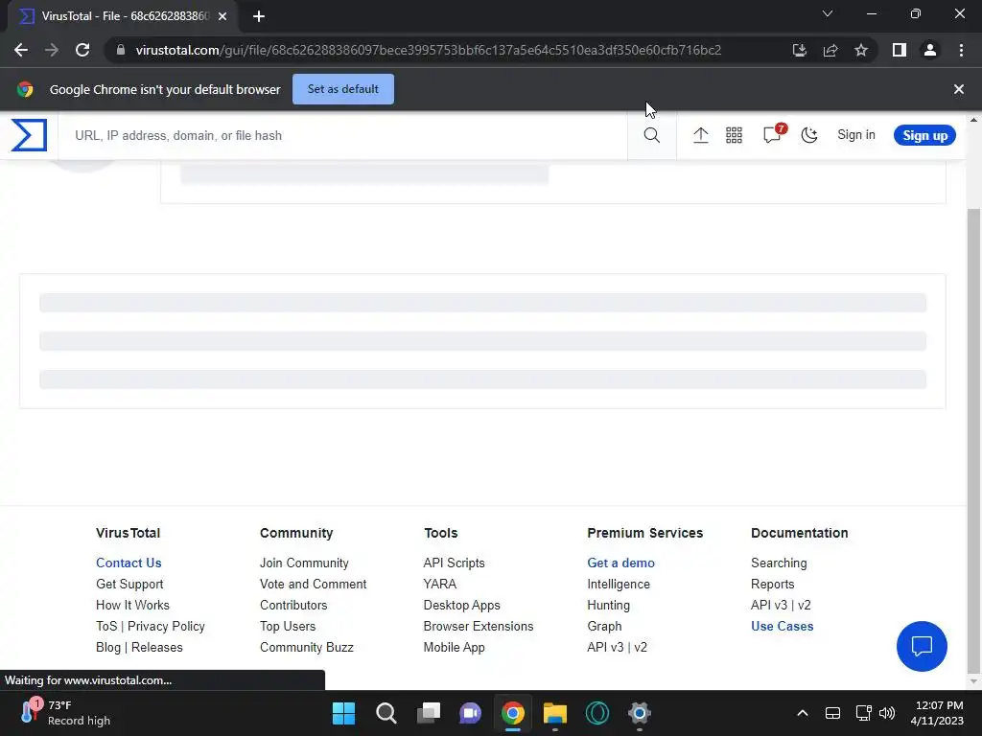Open Reports documentation link

point(772,584)
